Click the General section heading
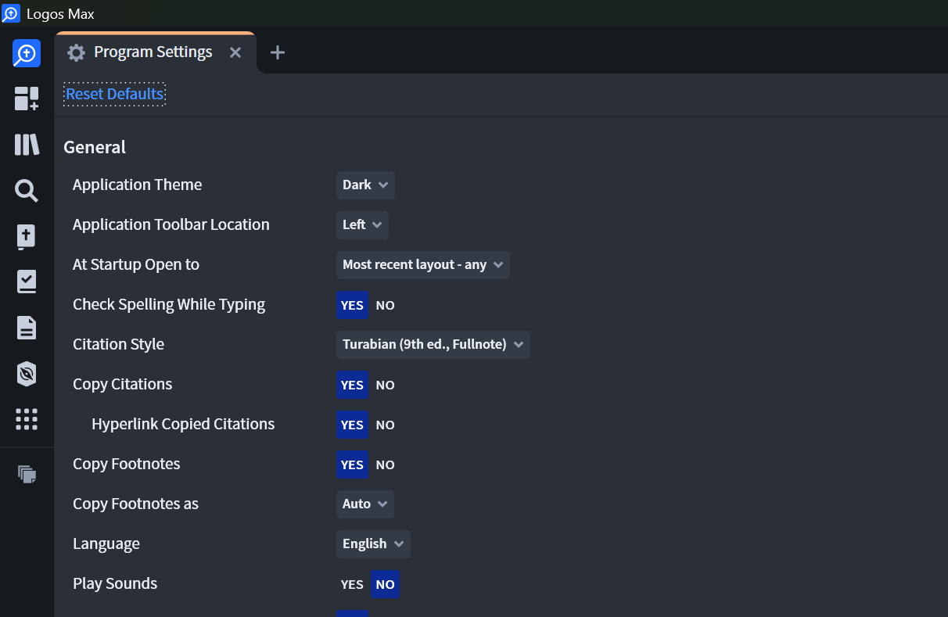 tap(95, 147)
